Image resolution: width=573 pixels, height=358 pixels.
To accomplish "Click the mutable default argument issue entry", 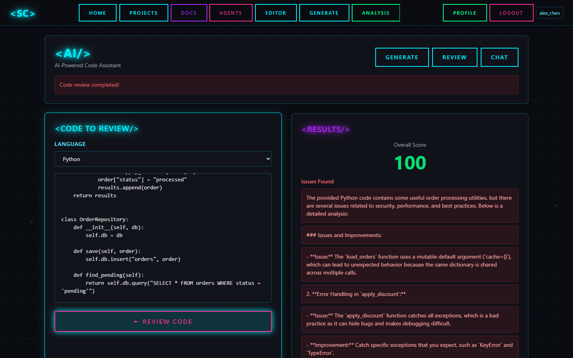I will [410, 265].
